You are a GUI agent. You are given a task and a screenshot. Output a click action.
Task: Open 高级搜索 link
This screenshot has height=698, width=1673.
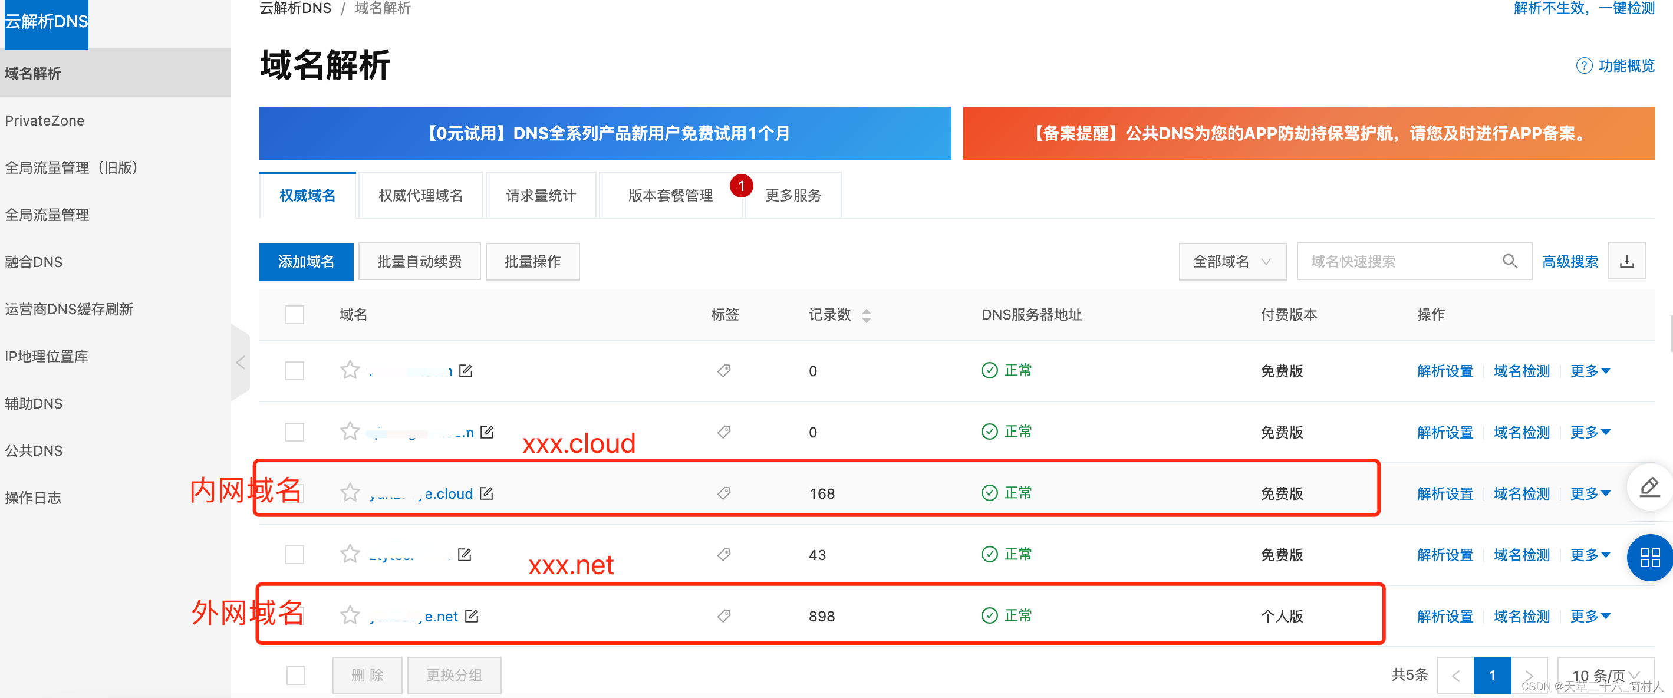pyautogui.click(x=1570, y=261)
